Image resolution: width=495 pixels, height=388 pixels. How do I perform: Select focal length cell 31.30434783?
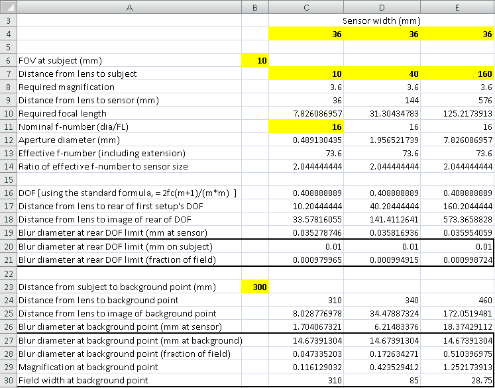point(382,113)
